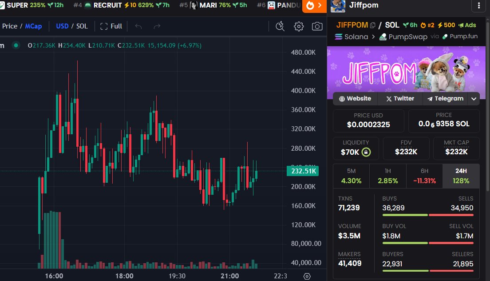Toggle the green indicator dot in chart legend
This screenshot has width=490, height=281.
(16, 45)
